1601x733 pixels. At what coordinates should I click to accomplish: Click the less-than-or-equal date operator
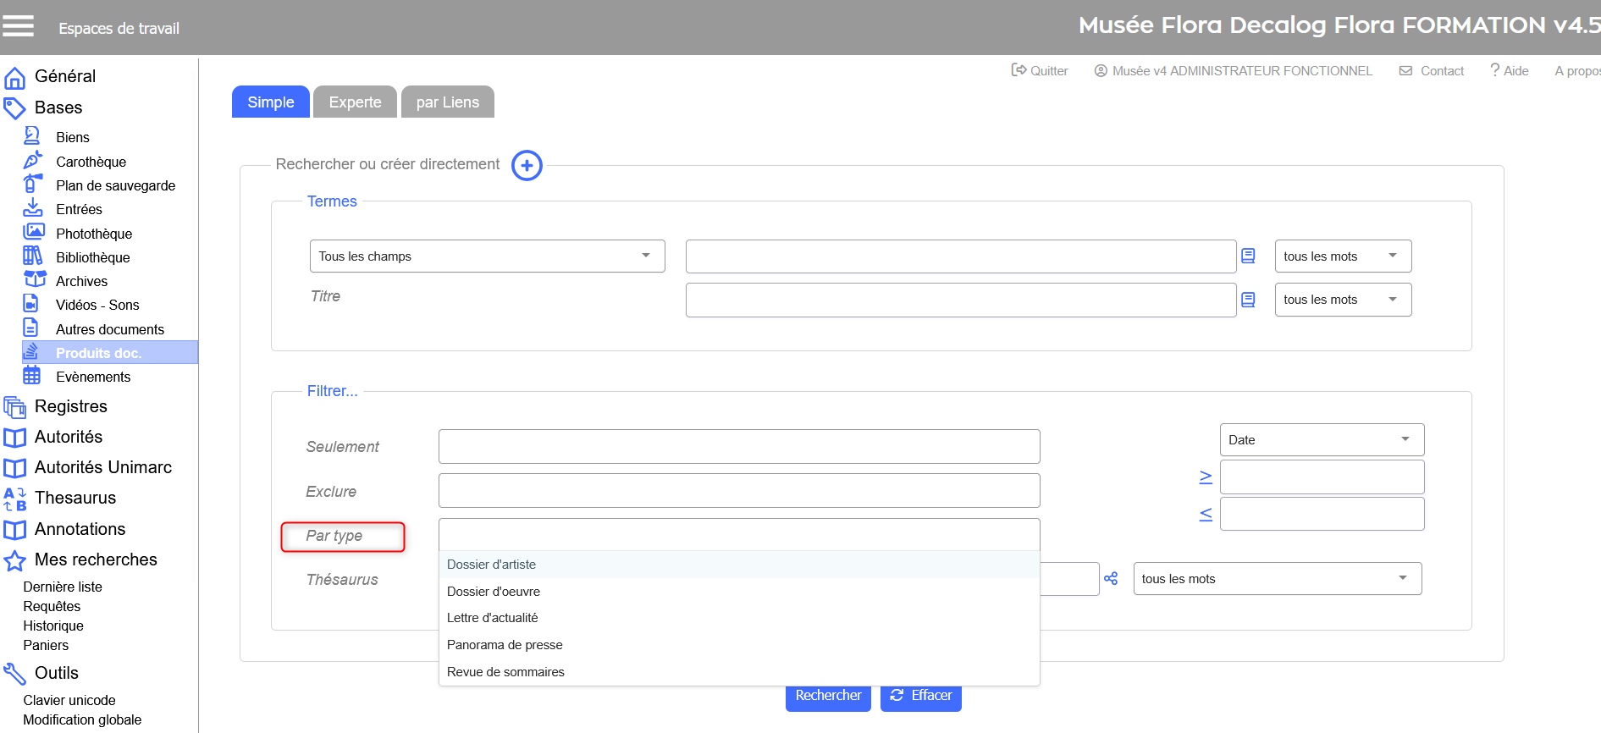[1206, 515]
